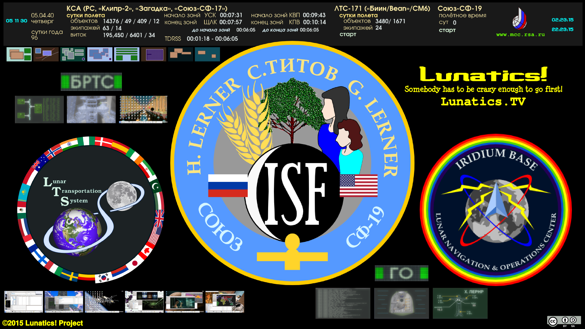Viewport: 585px width, 329px height.
Task: Click the dark navy layout icon with tan blocks
Action: [180, 55]
